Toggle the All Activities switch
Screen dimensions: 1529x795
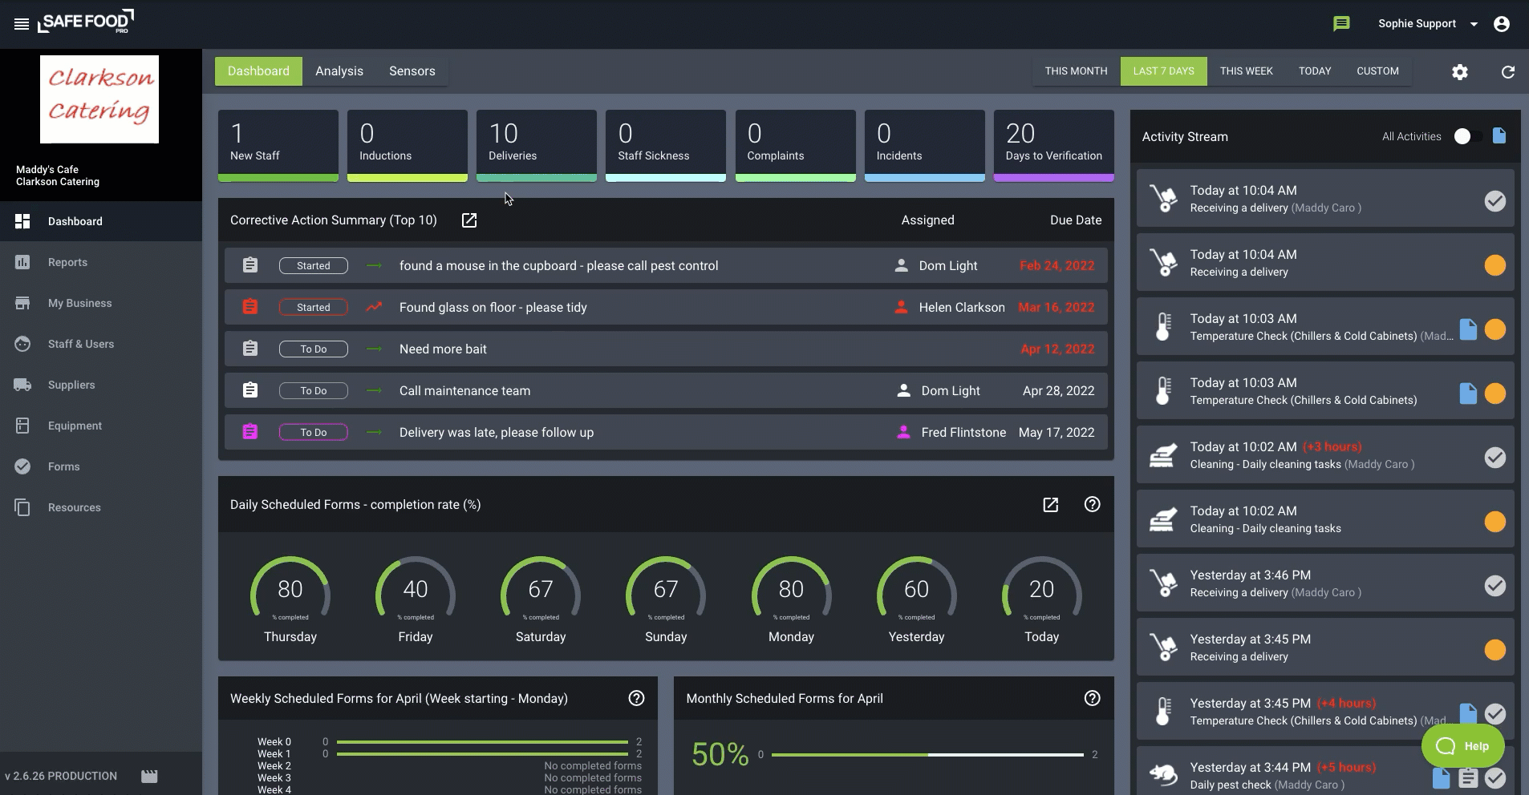1468,136
